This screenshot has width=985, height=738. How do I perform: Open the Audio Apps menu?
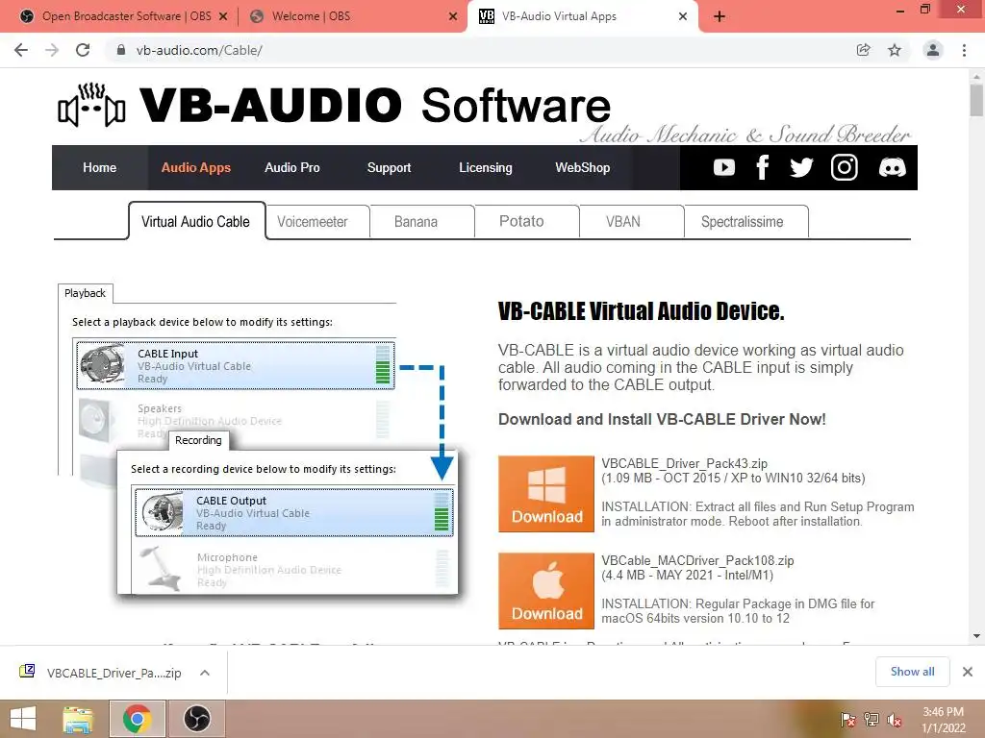point(196,167)
